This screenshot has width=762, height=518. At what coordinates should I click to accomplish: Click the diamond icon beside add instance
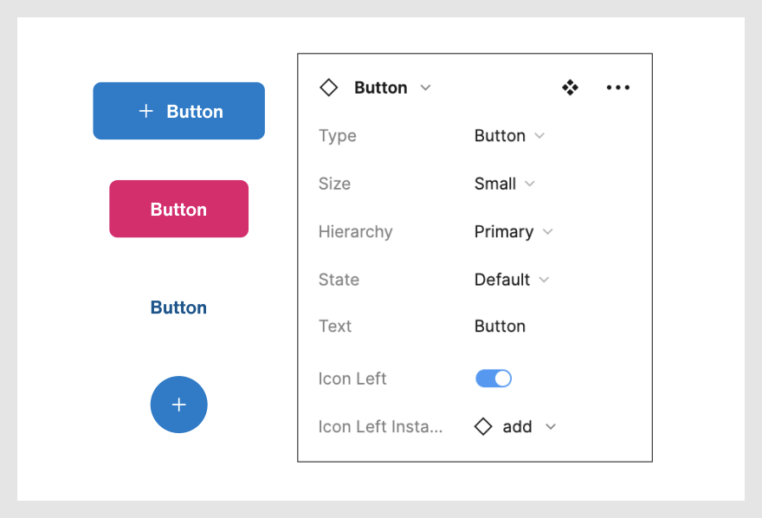[483, 427]
